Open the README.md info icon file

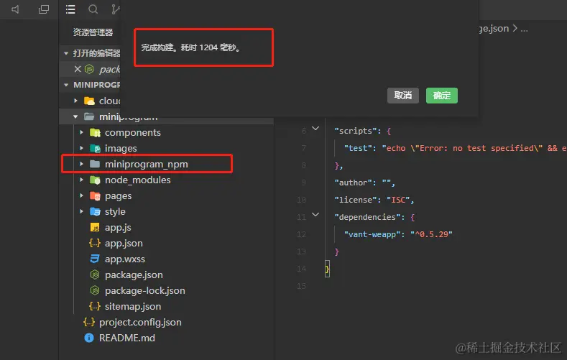pyautogui.click(x=126, y=338)
